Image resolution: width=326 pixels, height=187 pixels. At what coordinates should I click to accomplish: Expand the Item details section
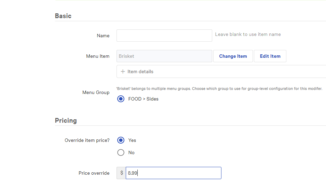pyautogui.click(x=140, y=71)
